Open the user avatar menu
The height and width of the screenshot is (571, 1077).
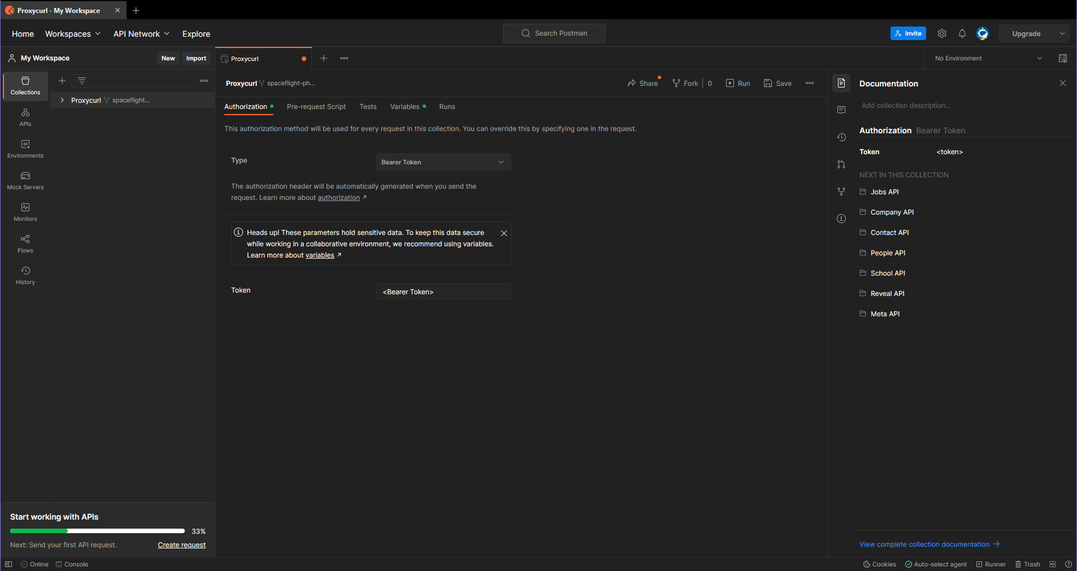coord(983,33)
